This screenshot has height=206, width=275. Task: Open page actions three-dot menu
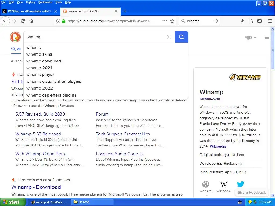(165, 21)
